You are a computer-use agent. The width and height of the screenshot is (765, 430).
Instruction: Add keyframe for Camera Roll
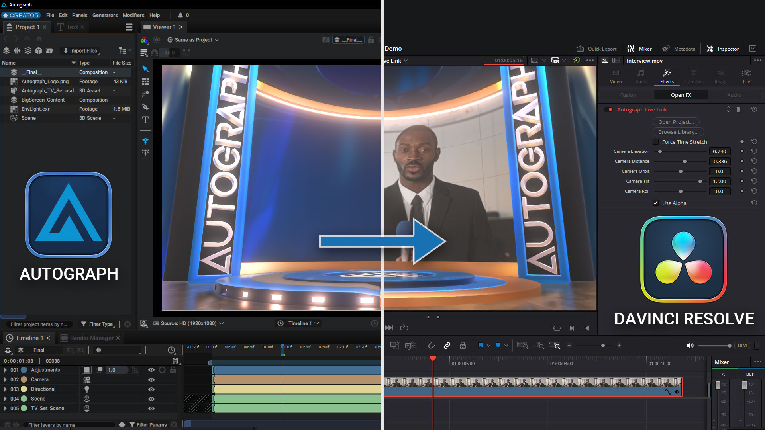[742, 191]
